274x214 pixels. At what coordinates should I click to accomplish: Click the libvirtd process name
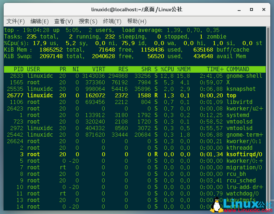[x=239, y=102]
